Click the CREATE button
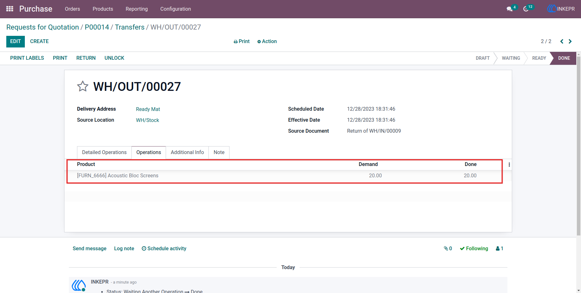This screenshot has width=581, height=293. [x=39, y=41]
